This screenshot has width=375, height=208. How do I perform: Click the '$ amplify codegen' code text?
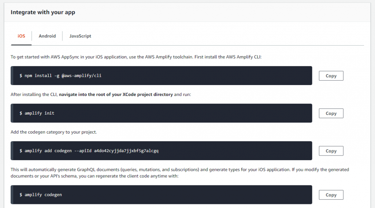[41, 194]
